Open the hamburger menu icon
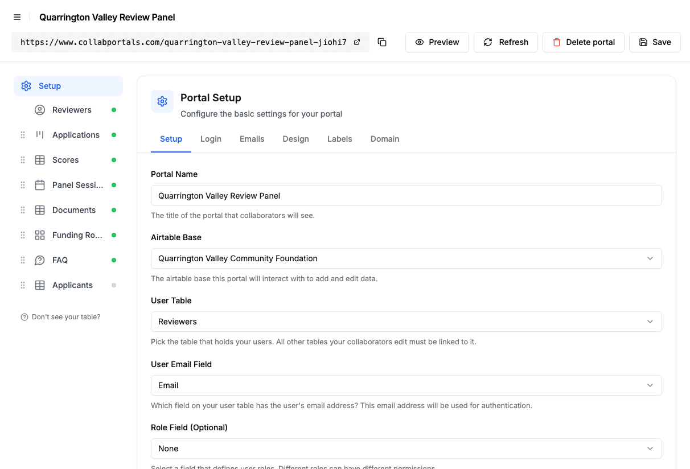This screenshot has width=690, height=469. click(x=17, y=17)
